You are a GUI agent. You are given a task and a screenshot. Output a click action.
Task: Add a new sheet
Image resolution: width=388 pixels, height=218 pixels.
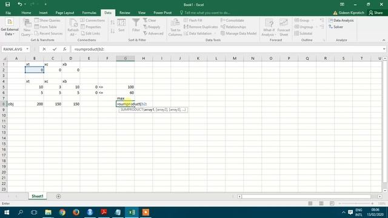tap(58, 196)
